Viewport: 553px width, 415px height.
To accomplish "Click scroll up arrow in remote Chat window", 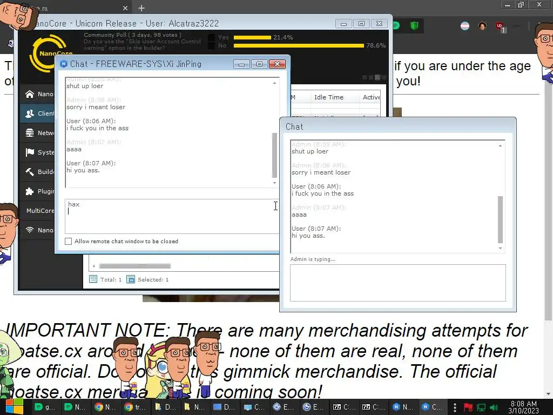I will point(500,145).
